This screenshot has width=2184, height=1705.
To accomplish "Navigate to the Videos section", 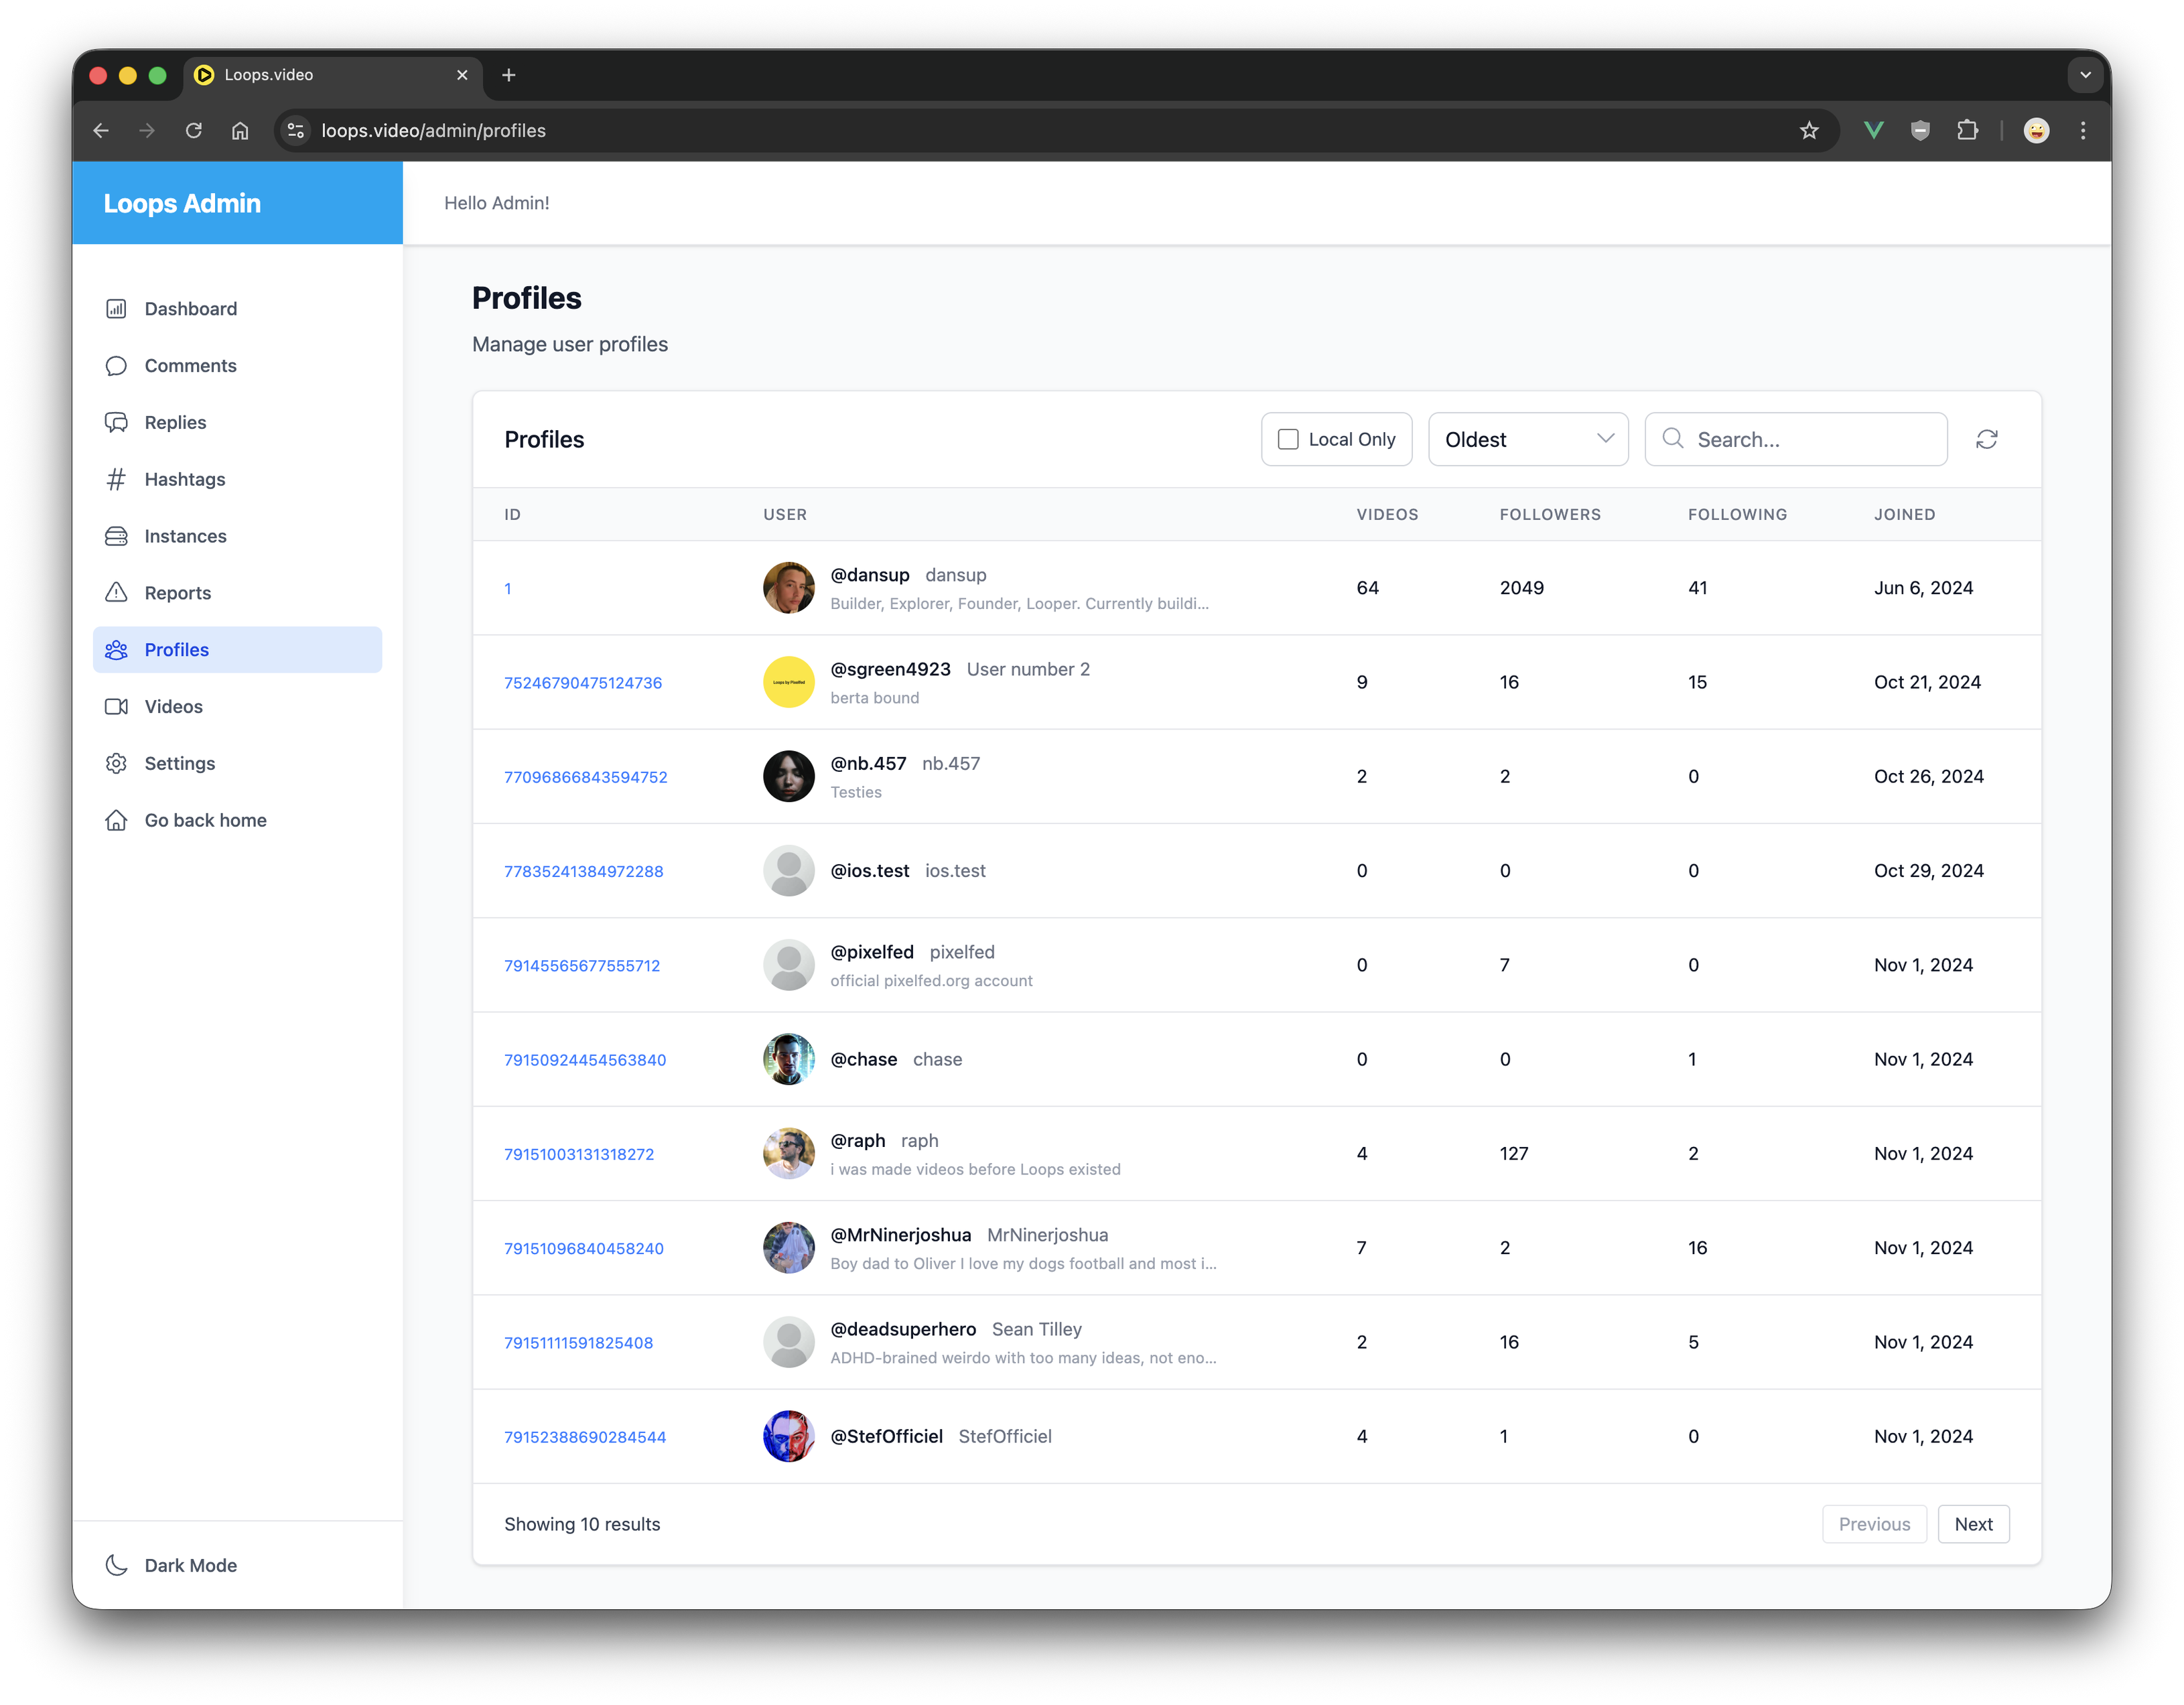I will (173, 707).
